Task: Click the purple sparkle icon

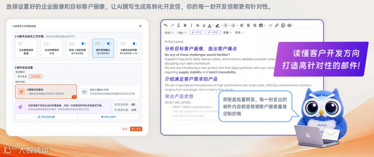Action: tap(20, 107)
